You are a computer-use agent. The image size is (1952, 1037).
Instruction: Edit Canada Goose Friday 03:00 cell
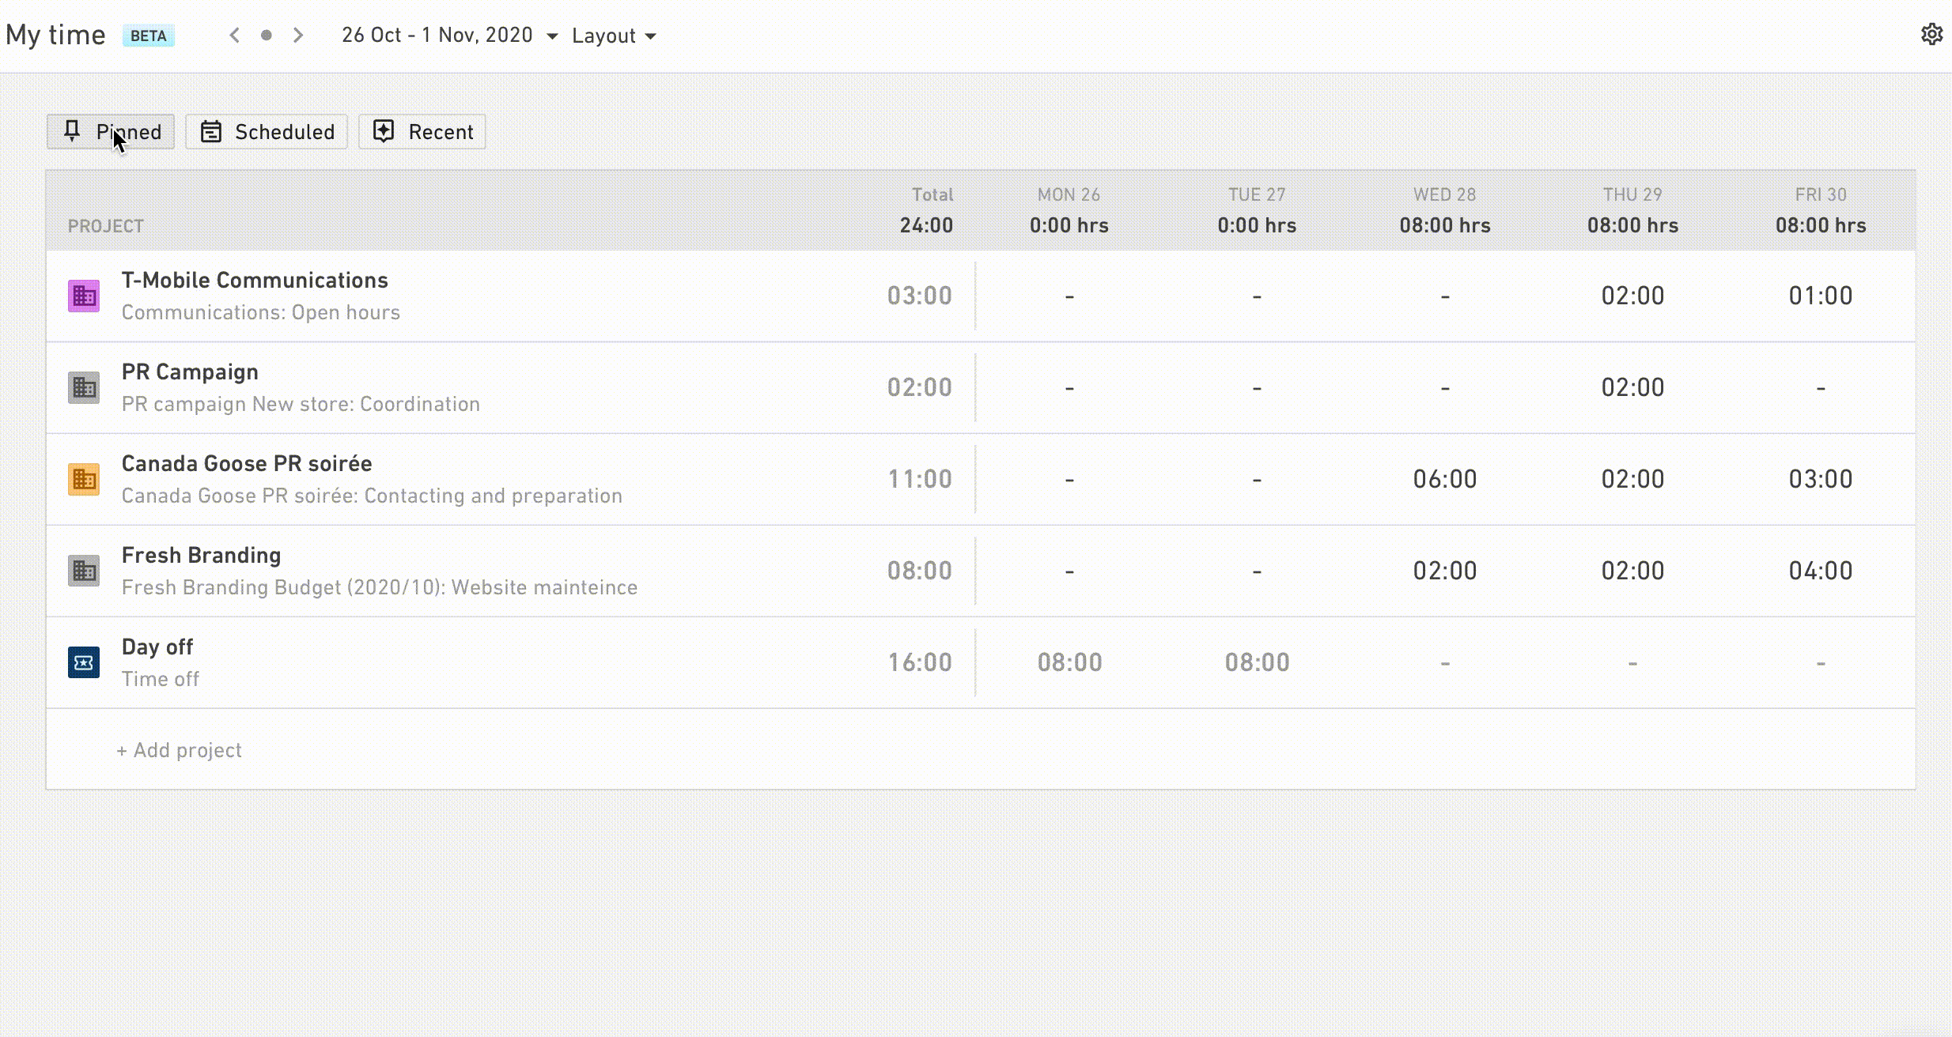[1821, 479]
